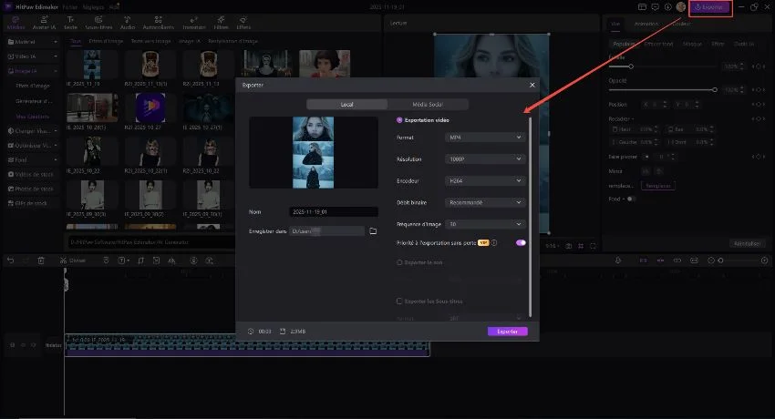
Task: Click the Exporter button in top bar
Action: click(710, 7)
